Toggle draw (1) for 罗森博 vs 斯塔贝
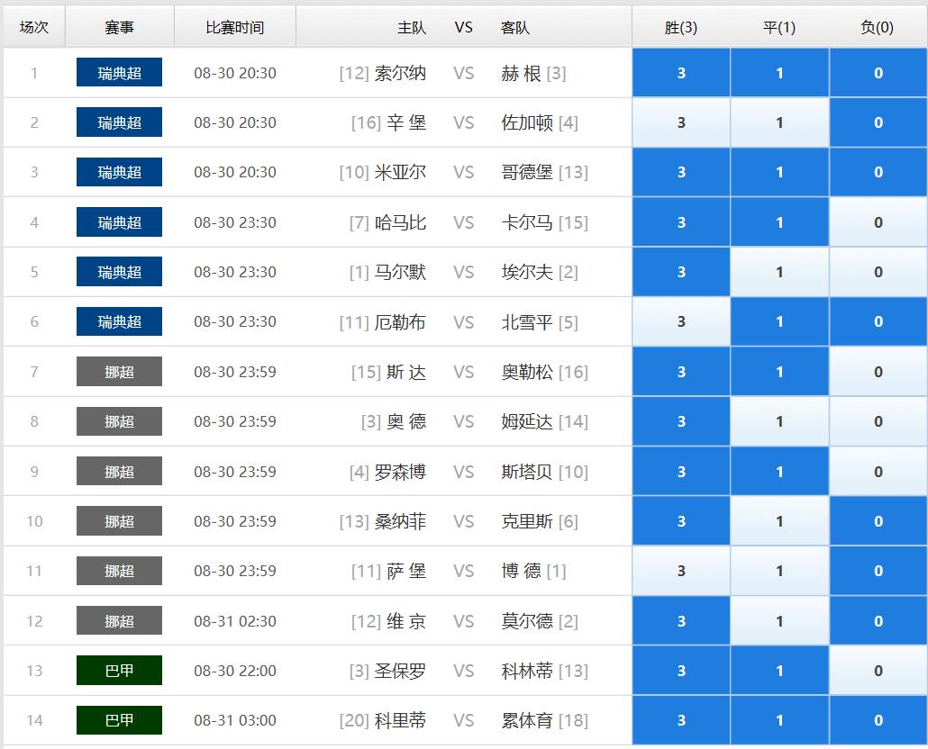This screenshot has height=749, width=928. tap(779, 472)
